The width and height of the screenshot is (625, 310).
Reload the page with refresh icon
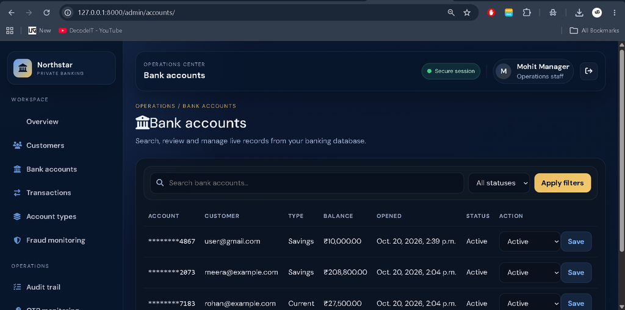[x=46, y=13]
